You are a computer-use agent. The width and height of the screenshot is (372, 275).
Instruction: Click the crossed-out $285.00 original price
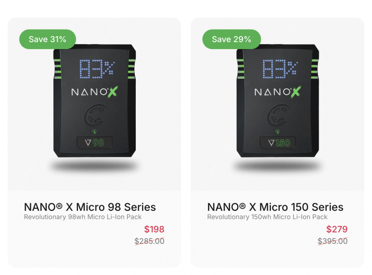point(149,241)
